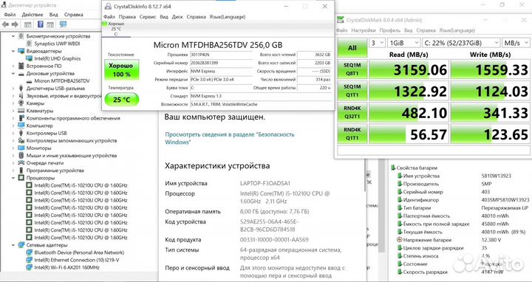Open Настройки menu in CrystalDiskMark
532x282 pixels.
click(364, 30)
